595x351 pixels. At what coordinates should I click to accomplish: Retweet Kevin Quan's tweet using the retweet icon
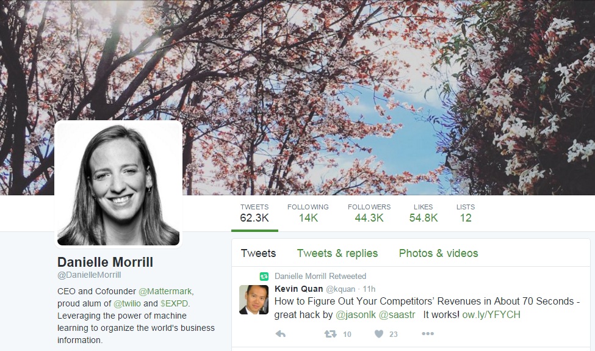tap(330, 334)
